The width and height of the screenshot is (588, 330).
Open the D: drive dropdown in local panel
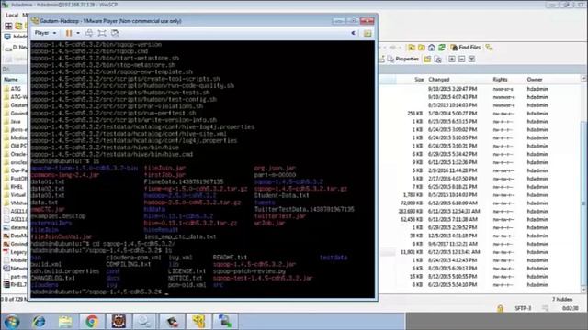pyautogui.click(x=16, y=48)
